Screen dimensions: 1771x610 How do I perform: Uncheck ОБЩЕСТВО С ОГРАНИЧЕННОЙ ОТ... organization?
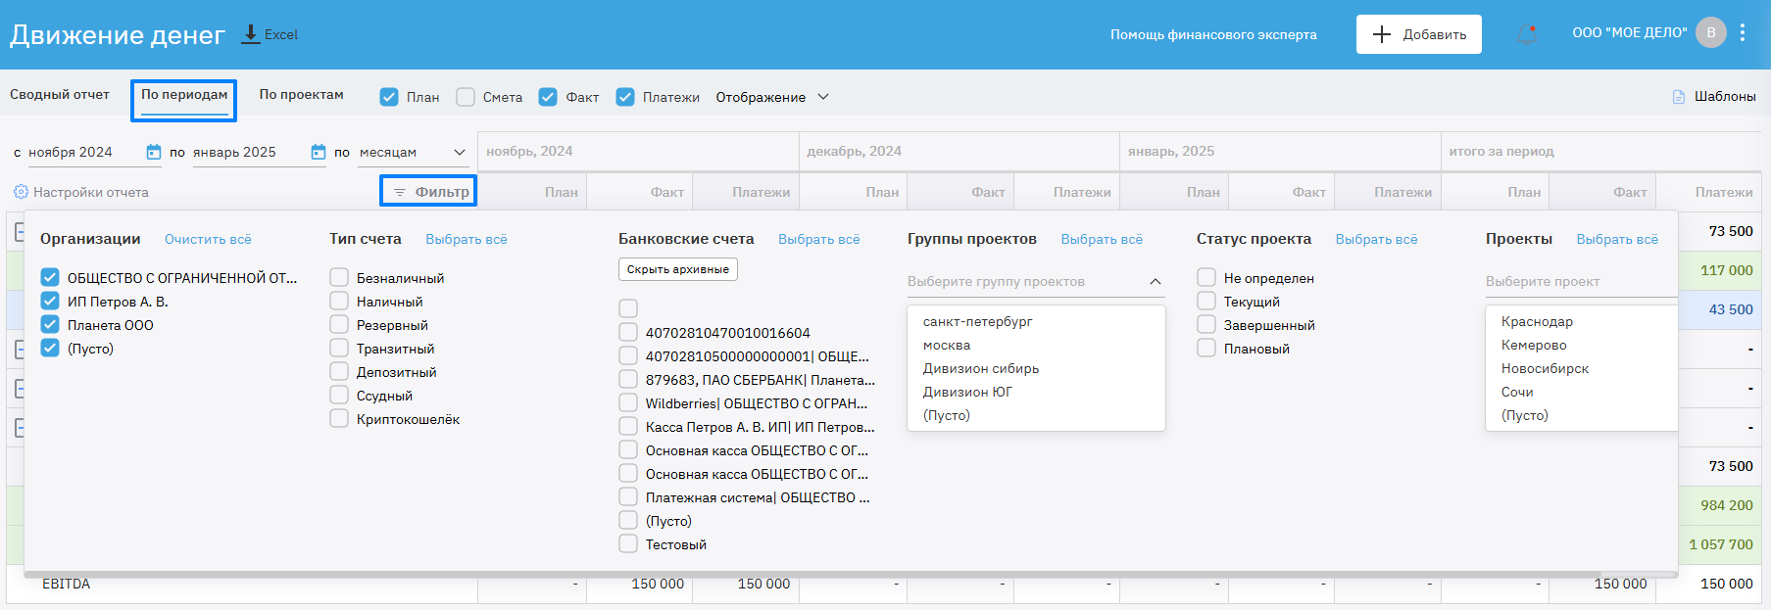50,277
